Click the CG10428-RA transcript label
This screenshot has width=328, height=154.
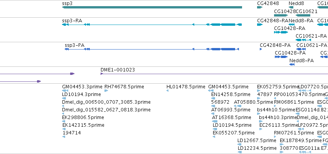pos(290,28)
